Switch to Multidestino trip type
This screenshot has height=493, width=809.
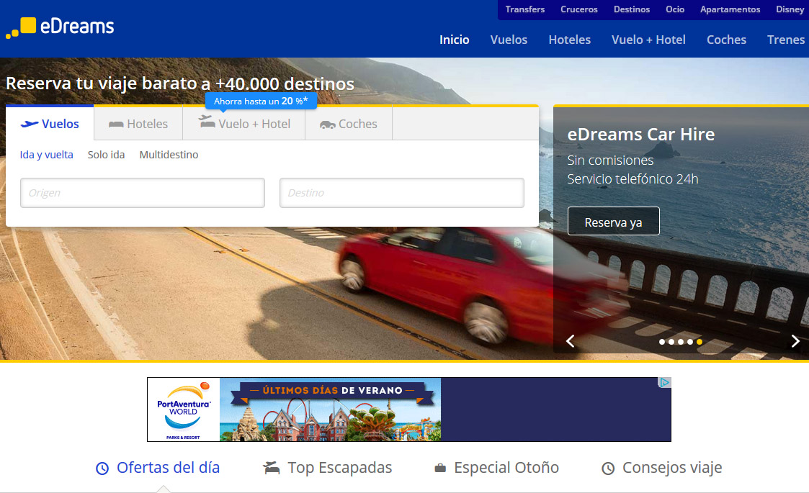tap(169, 155)
